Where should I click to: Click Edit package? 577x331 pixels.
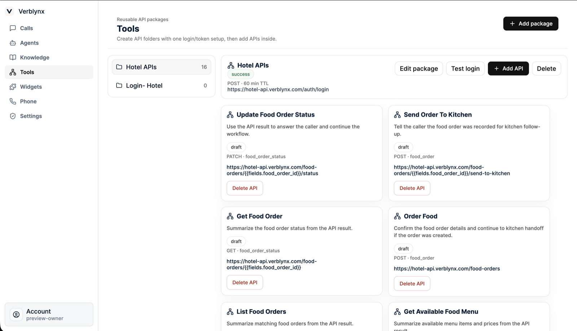point(419,69)
